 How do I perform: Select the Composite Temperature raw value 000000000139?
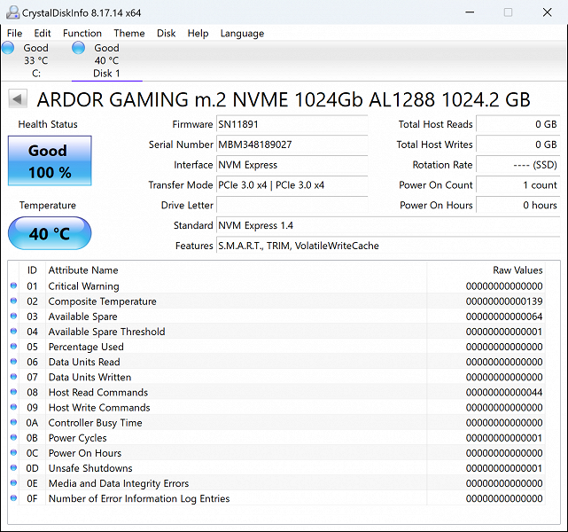point(504,301)
